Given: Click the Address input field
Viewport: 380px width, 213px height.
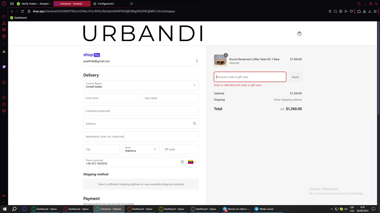Looking at the screenshot, I should [x=141, y=124].
